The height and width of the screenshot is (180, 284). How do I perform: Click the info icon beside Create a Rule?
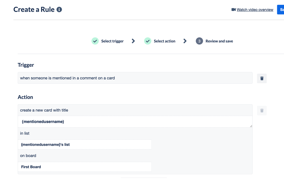[59, 10]
